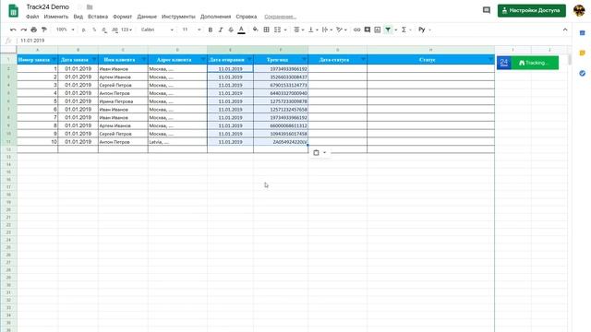591x332 pixels.
Task: Open the text rotation dropdown
Action: [x=342, y=30]
